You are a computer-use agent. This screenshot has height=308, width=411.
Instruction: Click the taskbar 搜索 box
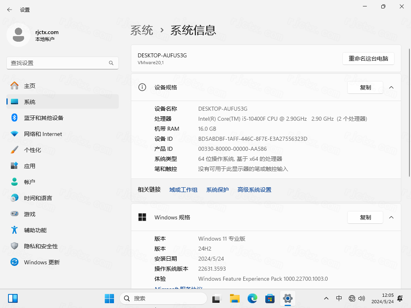pyautogui.click(x=163, y=298)
